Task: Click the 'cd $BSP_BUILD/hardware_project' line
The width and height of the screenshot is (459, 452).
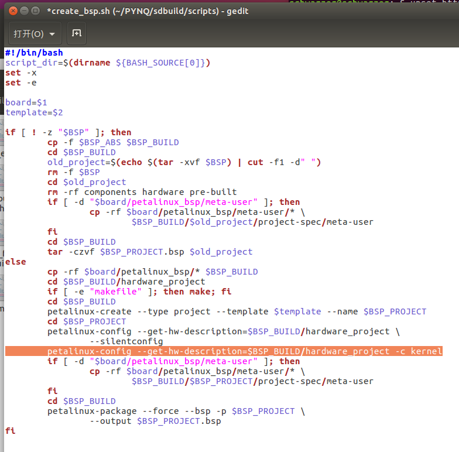Action: pos(126,282)
